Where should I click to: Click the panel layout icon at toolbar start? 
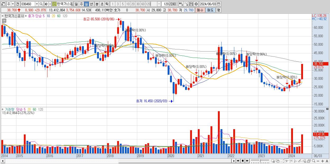click(x=3, y=4)
